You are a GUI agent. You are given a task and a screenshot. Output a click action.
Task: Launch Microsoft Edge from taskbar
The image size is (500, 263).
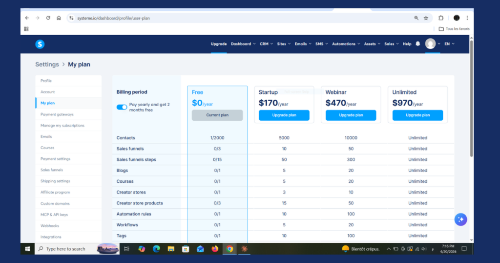pyautogui.click(x=156, y=249)
